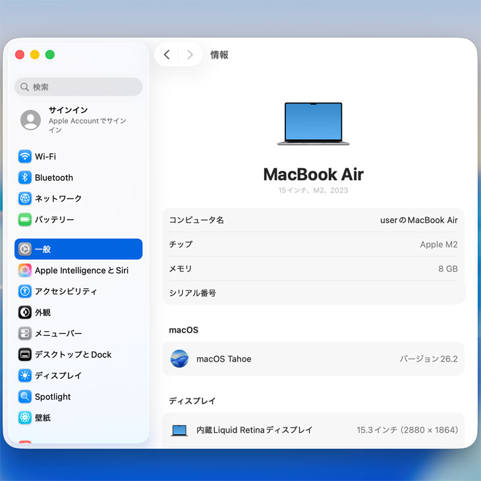This screenshot has height=481, width=481.
Task: Open ディスプレイ settings in sidebar
Action: tap(25, 375)
